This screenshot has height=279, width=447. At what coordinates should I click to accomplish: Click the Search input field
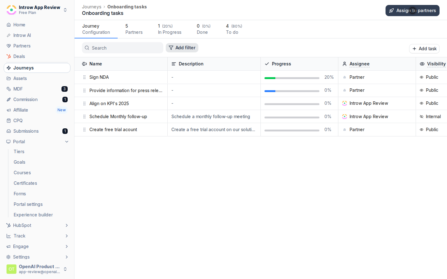click(x=123, y=48)
